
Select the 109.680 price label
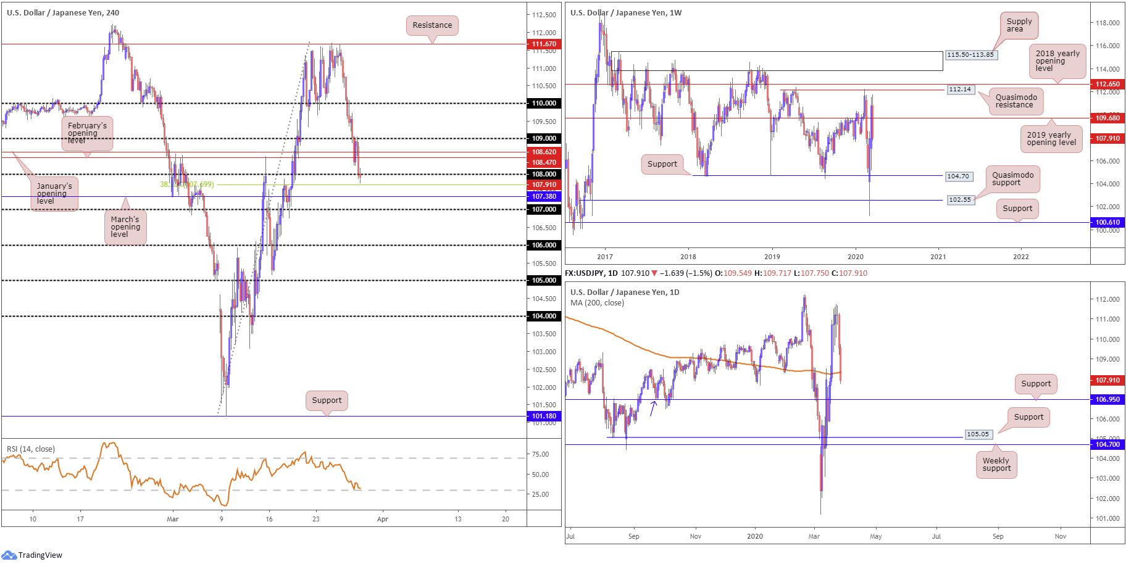pyautogui.click(x=1107, y=118)
